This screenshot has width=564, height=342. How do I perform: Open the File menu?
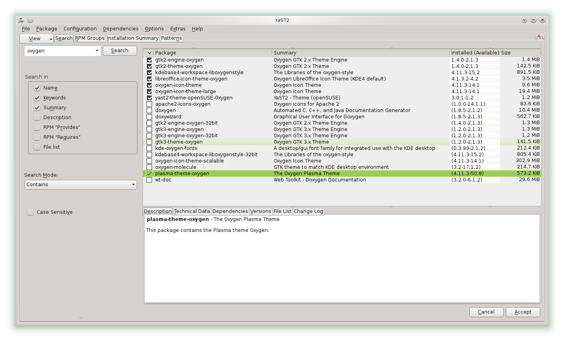26,29
